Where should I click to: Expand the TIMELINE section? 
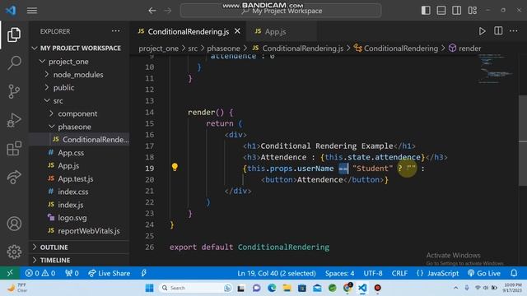click(79, 260)
